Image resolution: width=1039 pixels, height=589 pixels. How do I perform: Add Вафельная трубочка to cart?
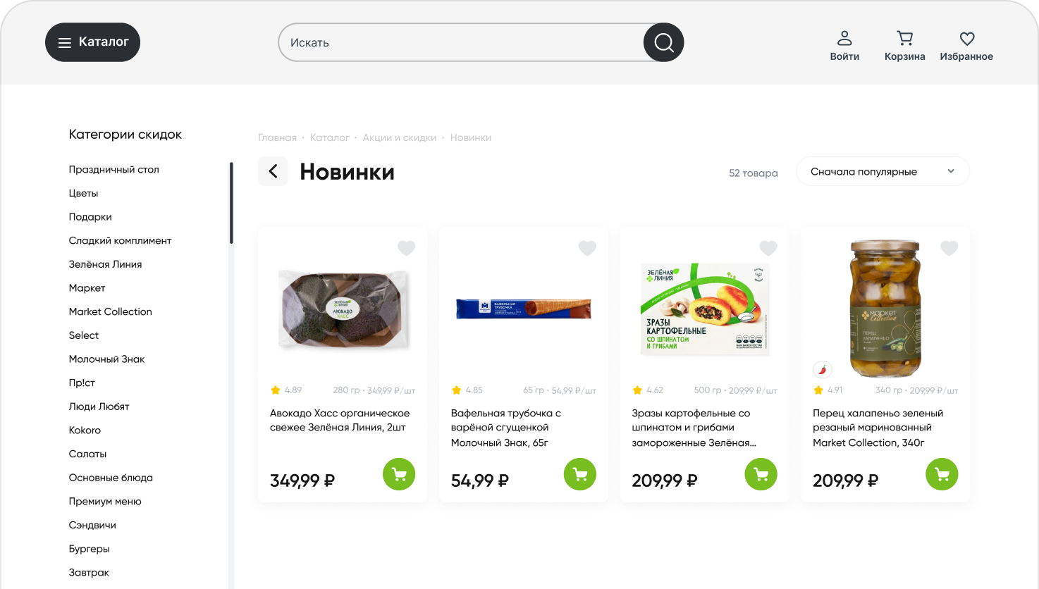pos(580,474)
